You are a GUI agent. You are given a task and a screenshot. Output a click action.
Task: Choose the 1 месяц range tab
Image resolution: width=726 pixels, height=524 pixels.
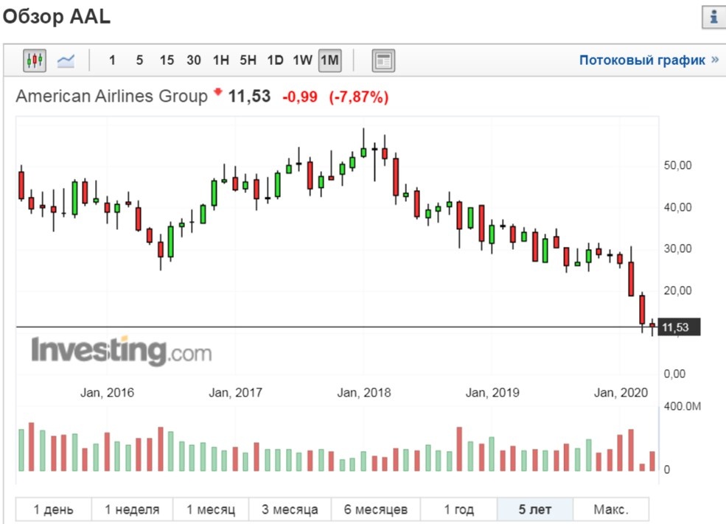point(211,509)
